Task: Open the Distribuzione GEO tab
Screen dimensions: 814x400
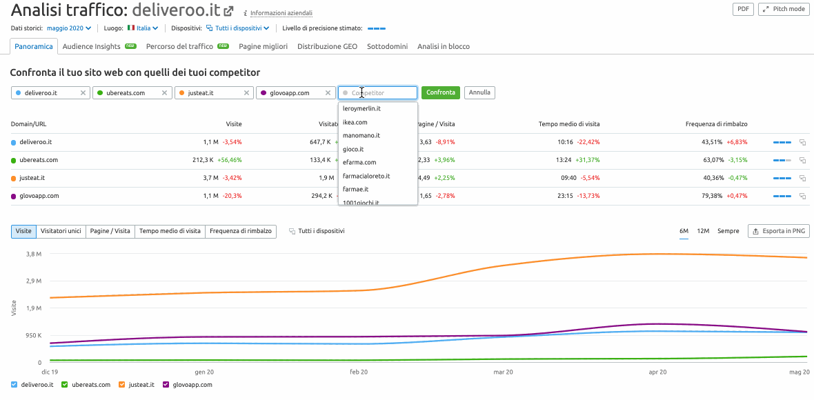Action: (327, 46)
